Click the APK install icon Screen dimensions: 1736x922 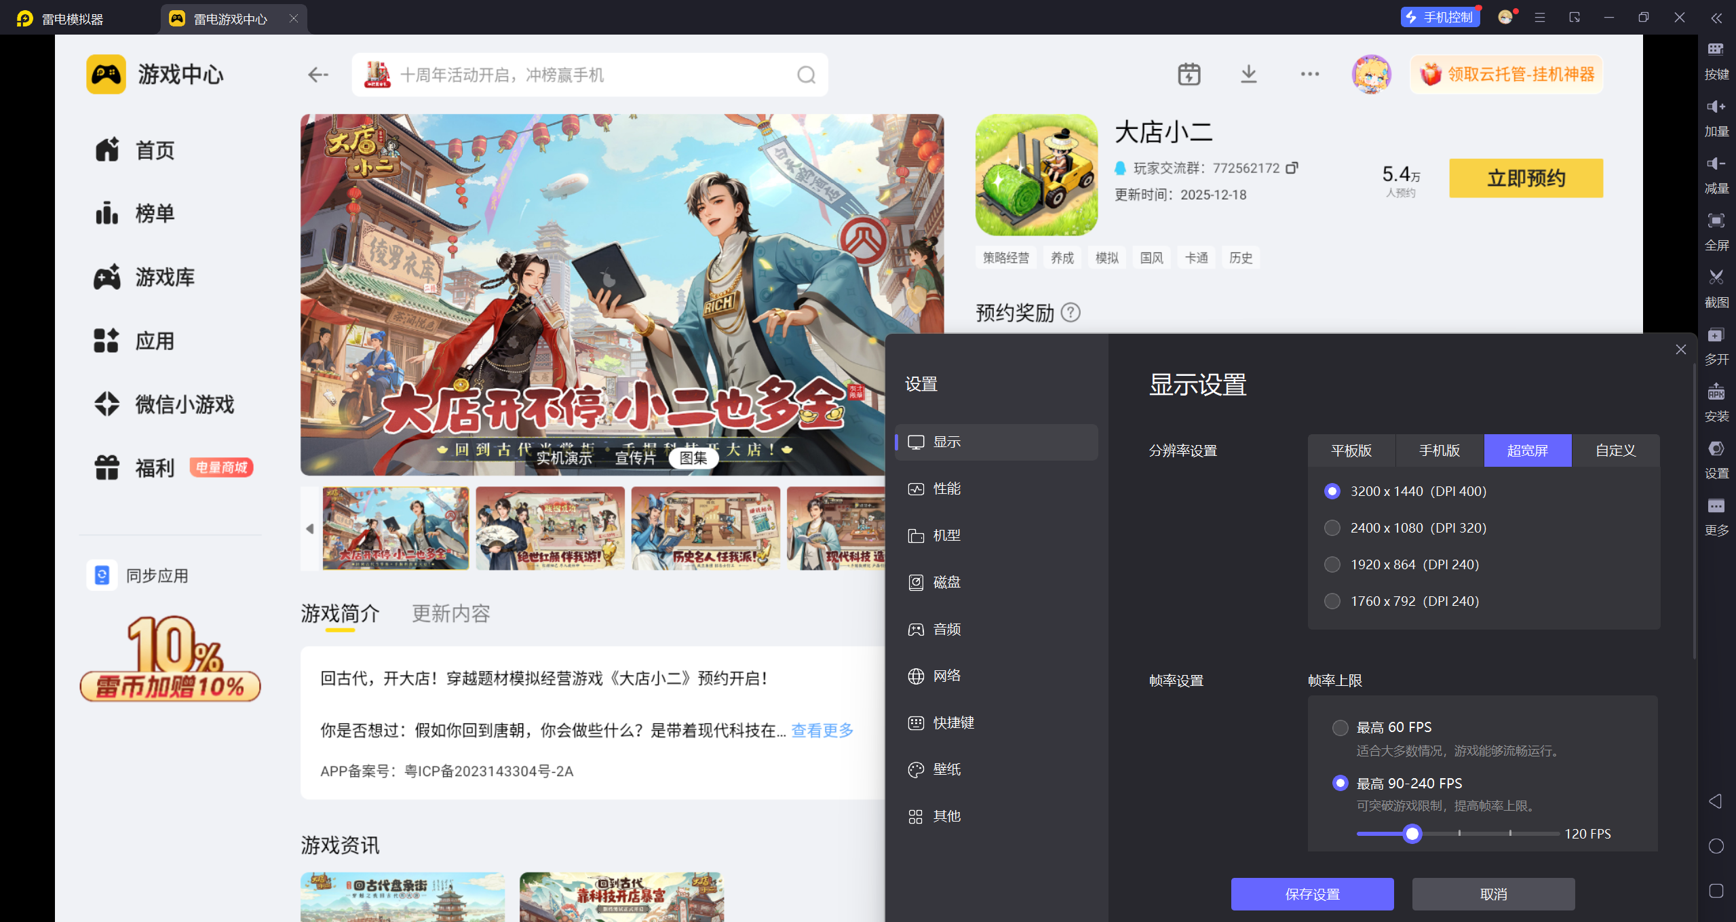tap(1716, 392)
